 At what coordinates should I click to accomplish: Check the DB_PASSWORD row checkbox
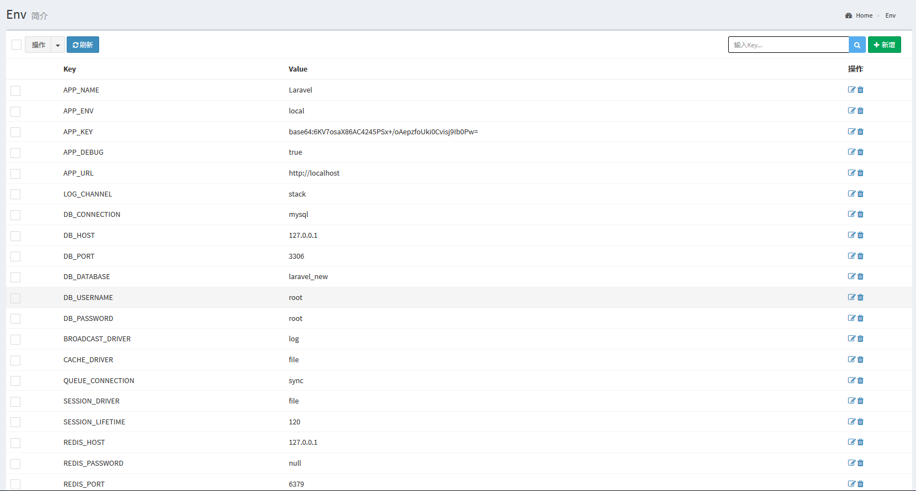(15, 319)
